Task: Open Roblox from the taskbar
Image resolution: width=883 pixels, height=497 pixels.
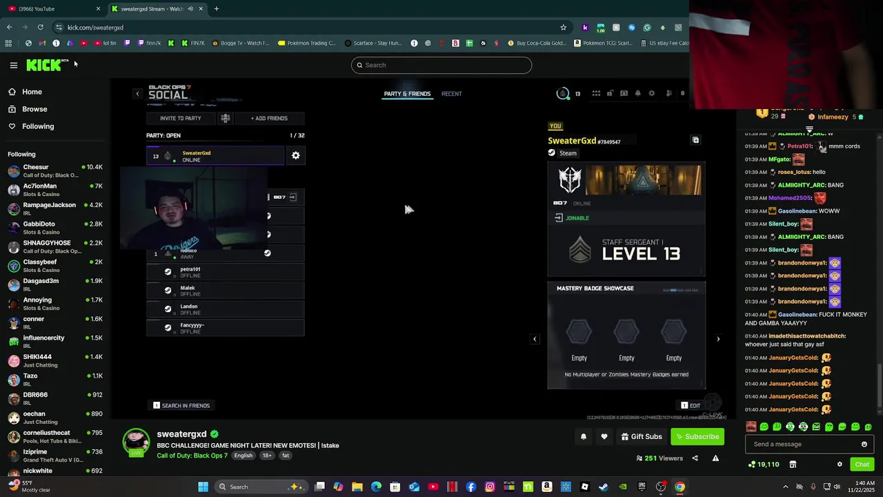Action: (x=585, y=487)
